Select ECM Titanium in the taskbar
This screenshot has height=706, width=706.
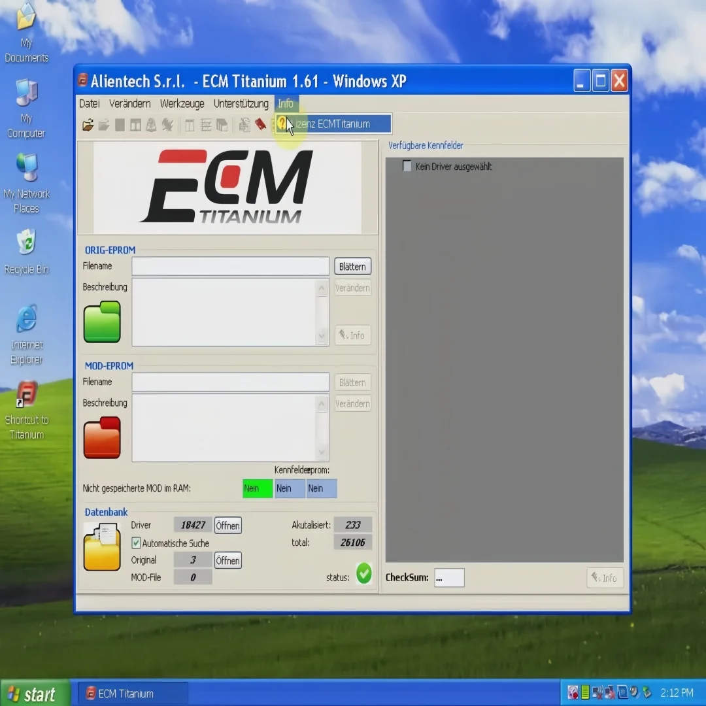(133, 693)
